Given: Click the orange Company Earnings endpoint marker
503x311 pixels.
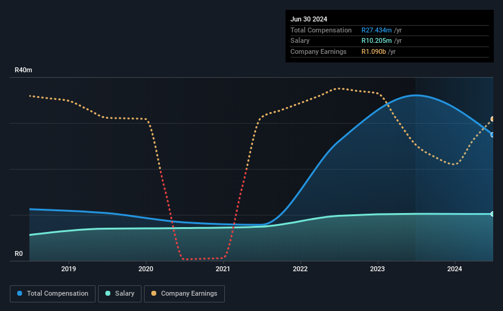Looking at the screenshot, I should coord(493,119).
